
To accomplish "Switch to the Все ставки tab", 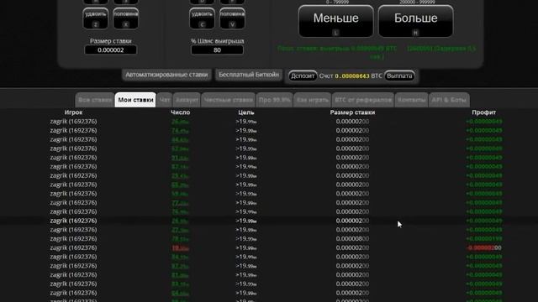I will (95, 100).
